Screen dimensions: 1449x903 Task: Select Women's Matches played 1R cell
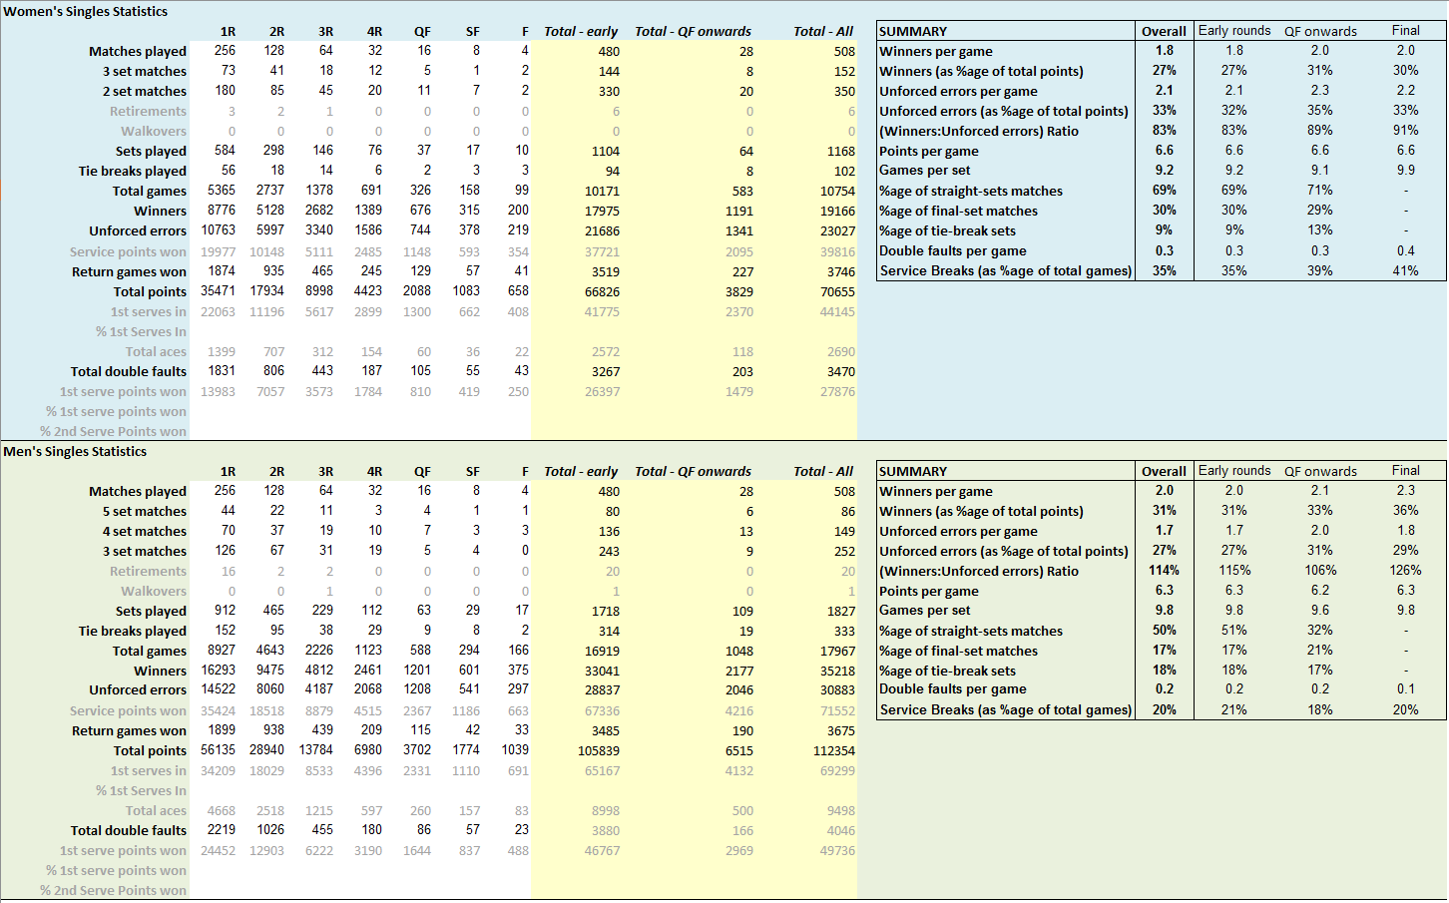click(225, 51)
